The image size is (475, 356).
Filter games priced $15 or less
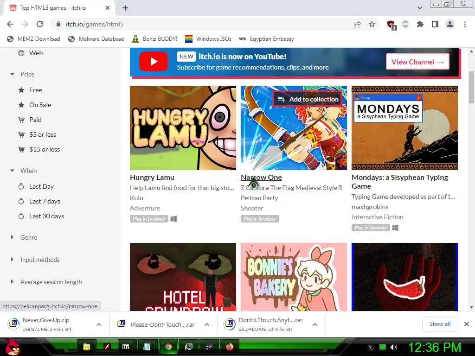click(39, 149)
